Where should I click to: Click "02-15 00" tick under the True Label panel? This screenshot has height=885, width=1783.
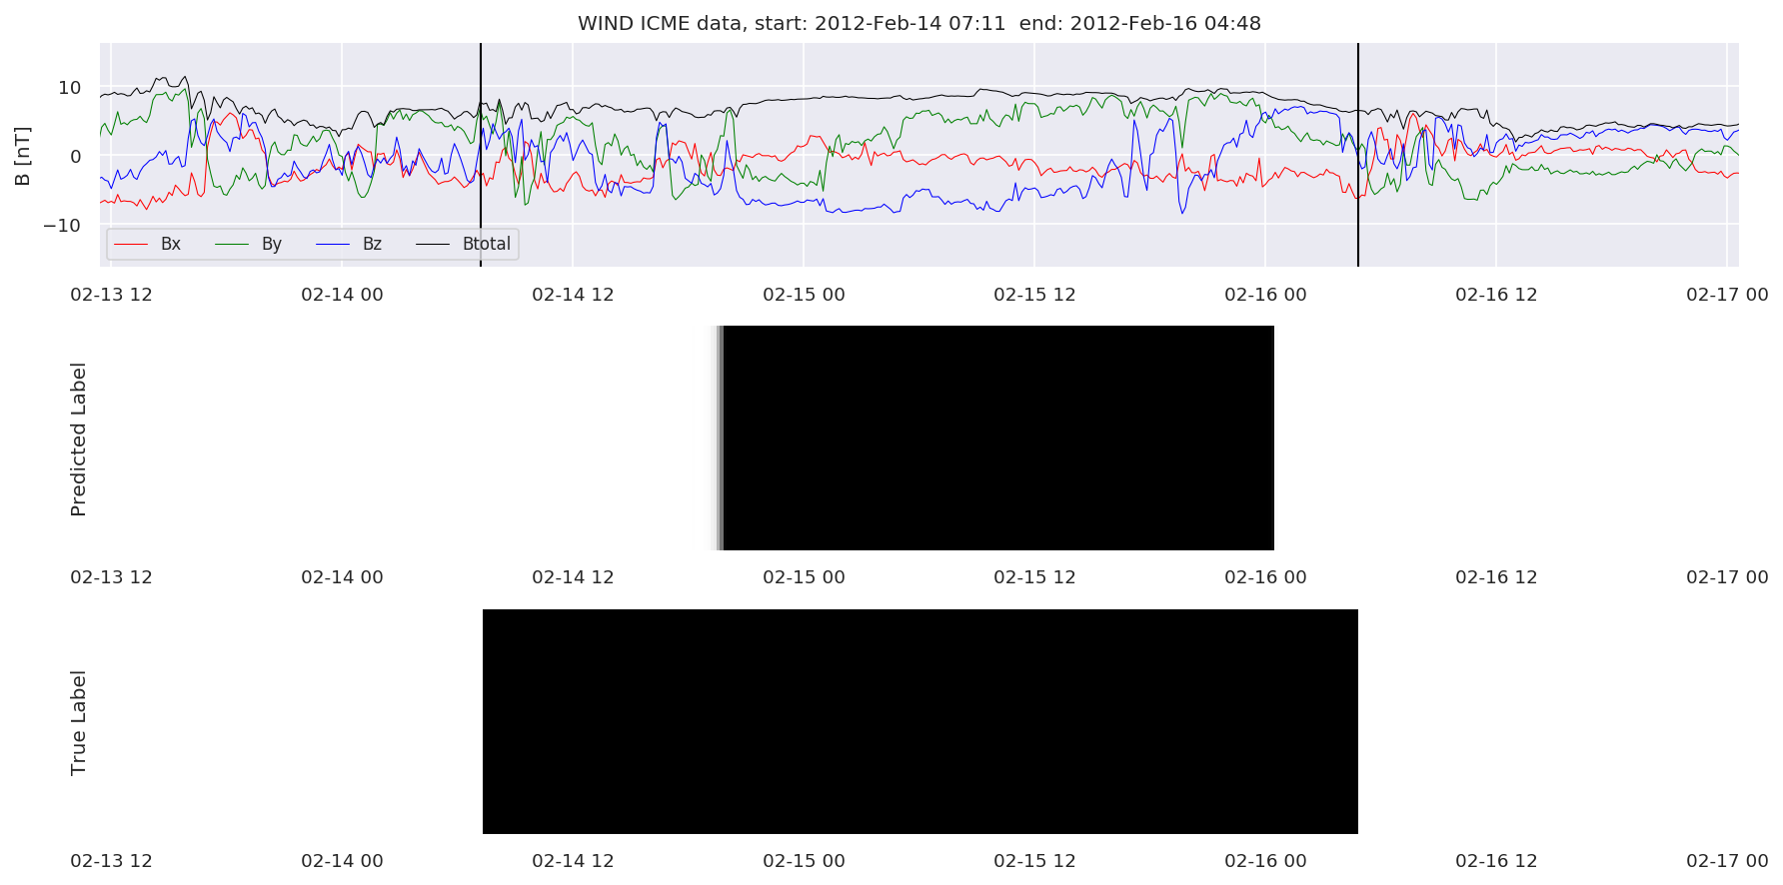[804, 861]
